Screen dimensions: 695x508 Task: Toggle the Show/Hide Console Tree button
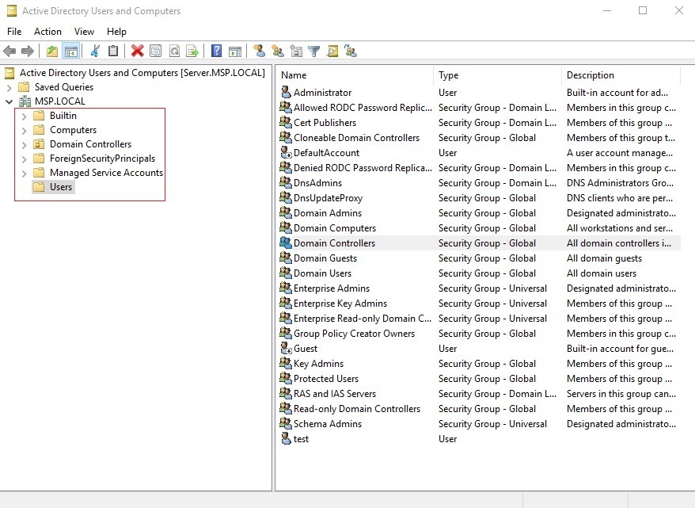click(71, 51)
